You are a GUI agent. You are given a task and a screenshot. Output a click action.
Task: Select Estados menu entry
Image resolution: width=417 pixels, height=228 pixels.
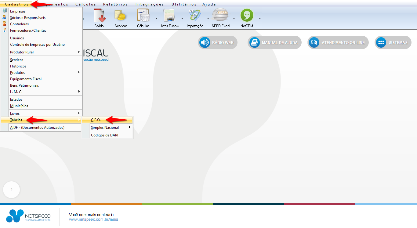(42, 99)
